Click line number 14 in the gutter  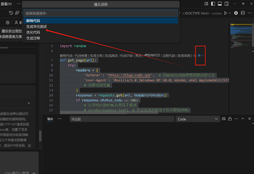[51, 95]
